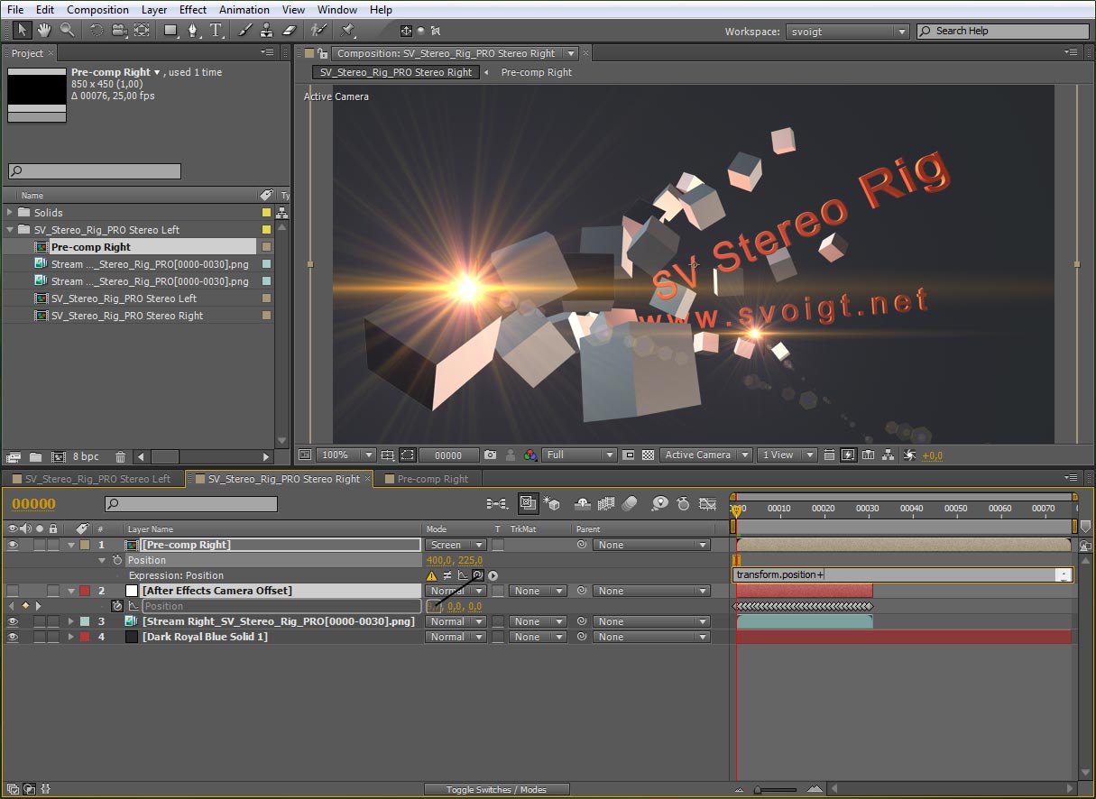Open the Effect menu
The width and height of the screenshot is (1096, 799).
[193, 10]
